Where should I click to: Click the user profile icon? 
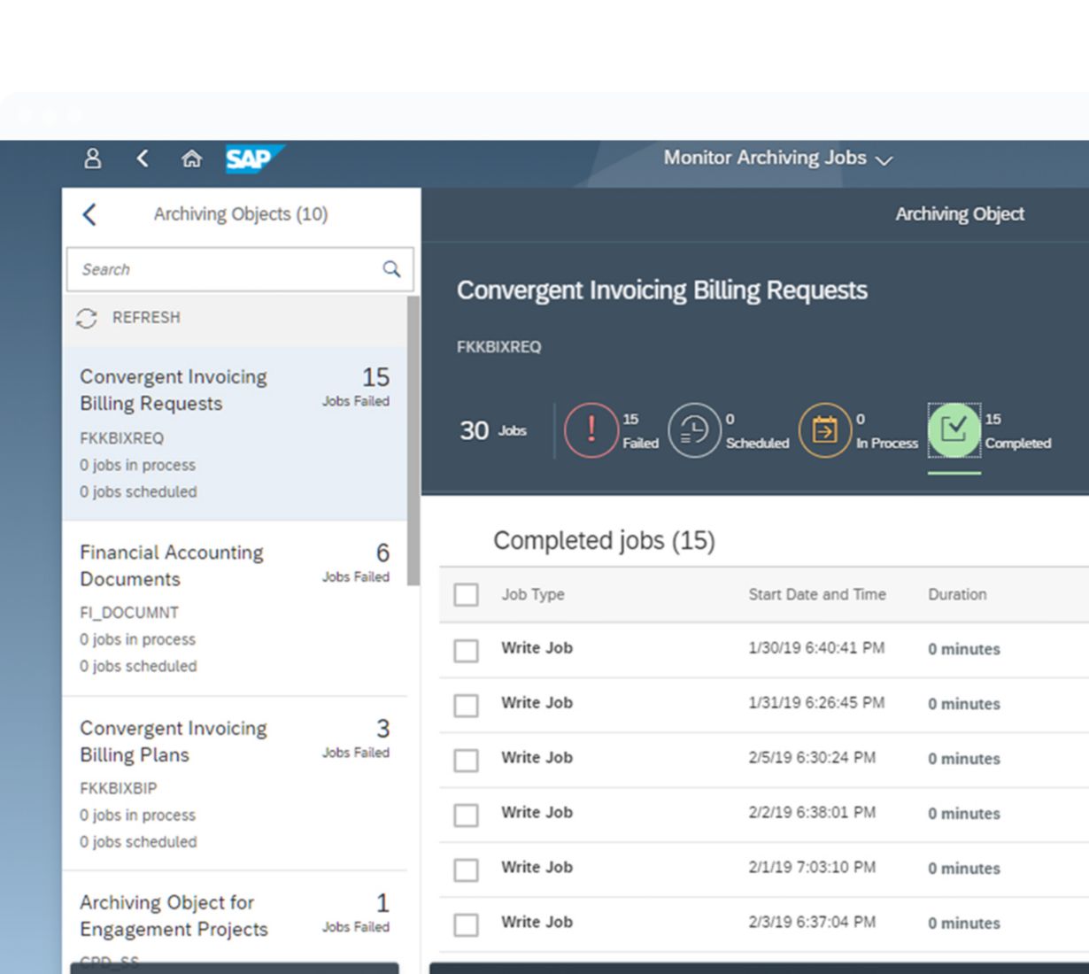click(x=92, y=158)
